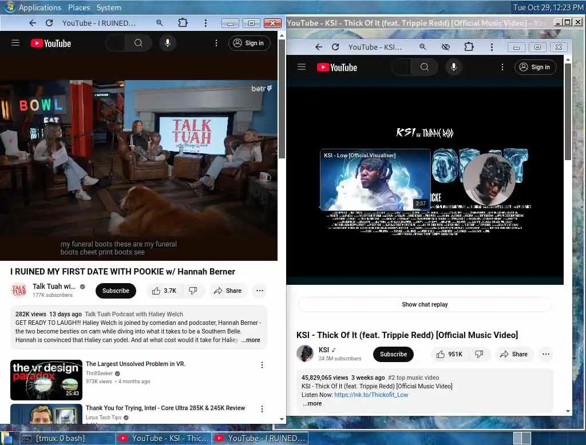Open more actions dots for KSI video
This screenshot has height=445, width=586.
point(545,354)
